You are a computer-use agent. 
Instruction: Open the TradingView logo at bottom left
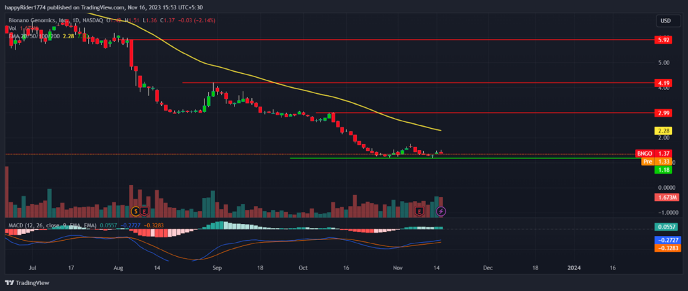(27, 283)
